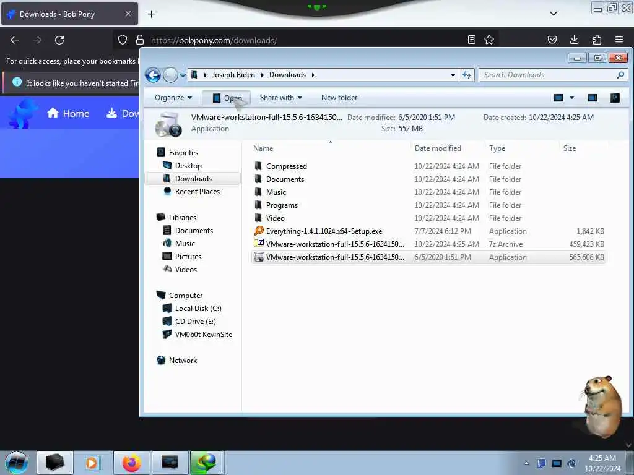The width and height of the screenshot is (634, 475).
Task: Show hidden system tray icons
Action: 526,463
